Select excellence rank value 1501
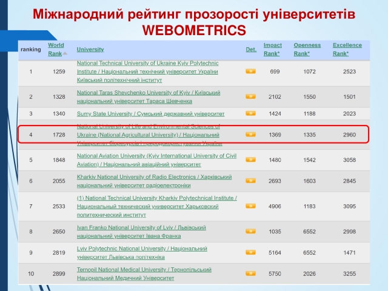388x291 pixels. 349,97
